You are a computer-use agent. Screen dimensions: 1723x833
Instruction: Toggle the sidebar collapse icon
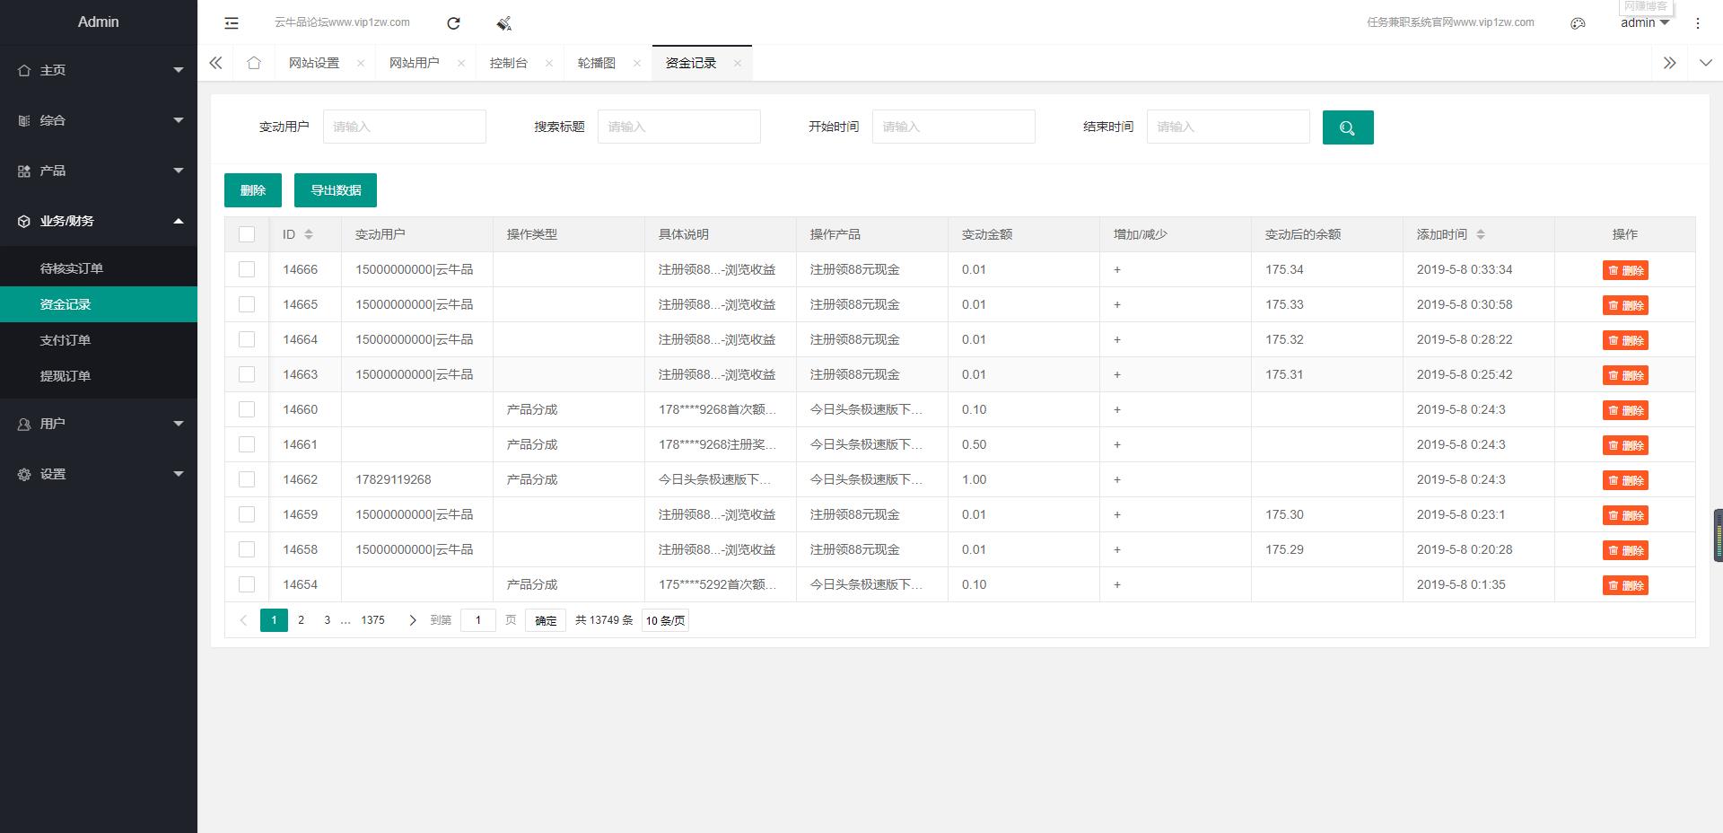tap(232, 23)
